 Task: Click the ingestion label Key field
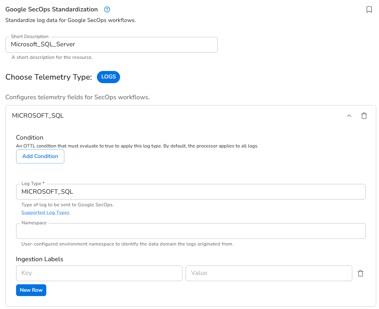click(99, 273)
